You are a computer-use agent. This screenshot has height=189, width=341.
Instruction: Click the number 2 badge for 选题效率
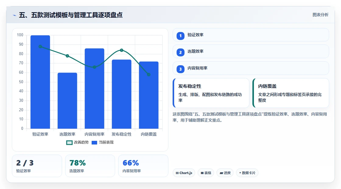180,52
